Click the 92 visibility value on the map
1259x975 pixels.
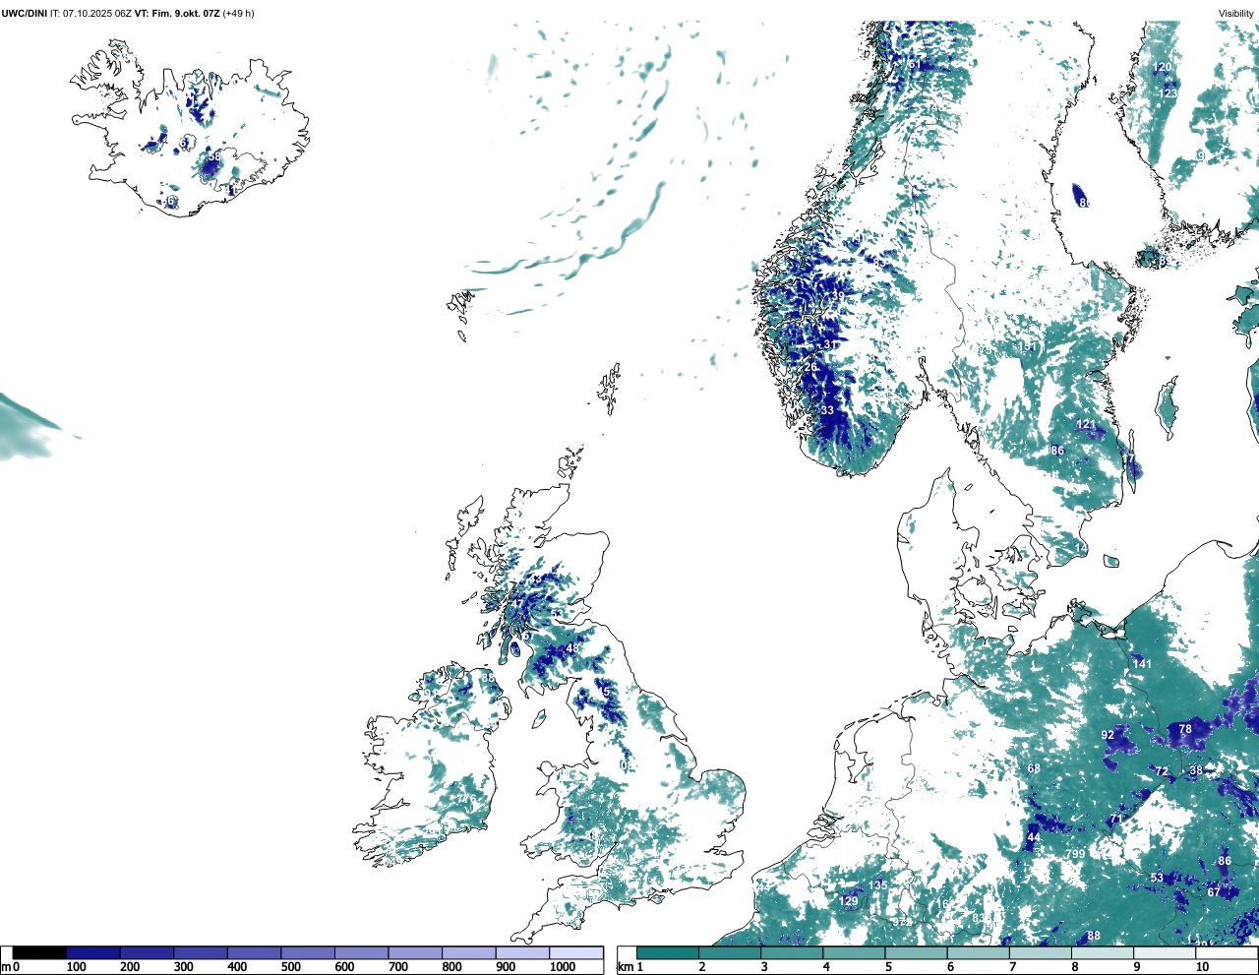(1109, 735)
